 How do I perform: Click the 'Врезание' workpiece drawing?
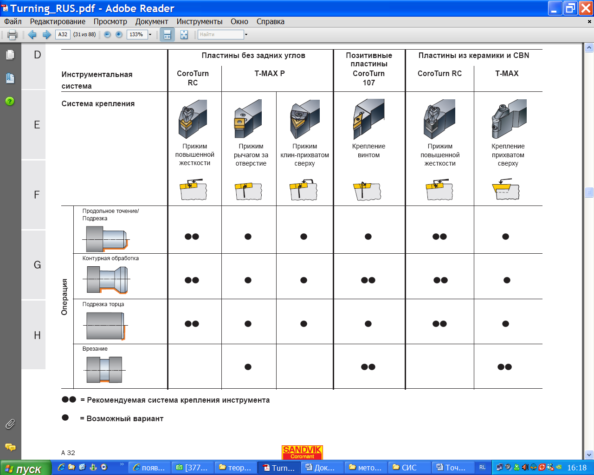[x=104, y=370]
